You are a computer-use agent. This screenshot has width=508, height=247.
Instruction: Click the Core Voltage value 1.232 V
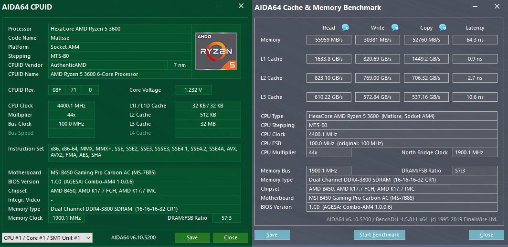(x=193, y=90)
